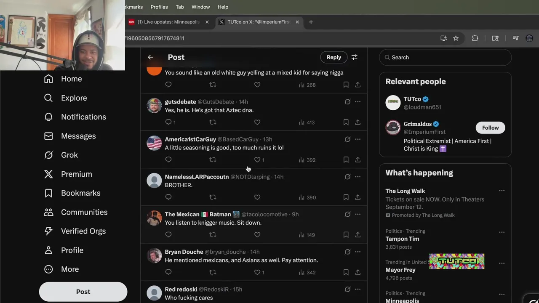Click the Search input field
539x303 pixels.
click(x=446, y=57)
